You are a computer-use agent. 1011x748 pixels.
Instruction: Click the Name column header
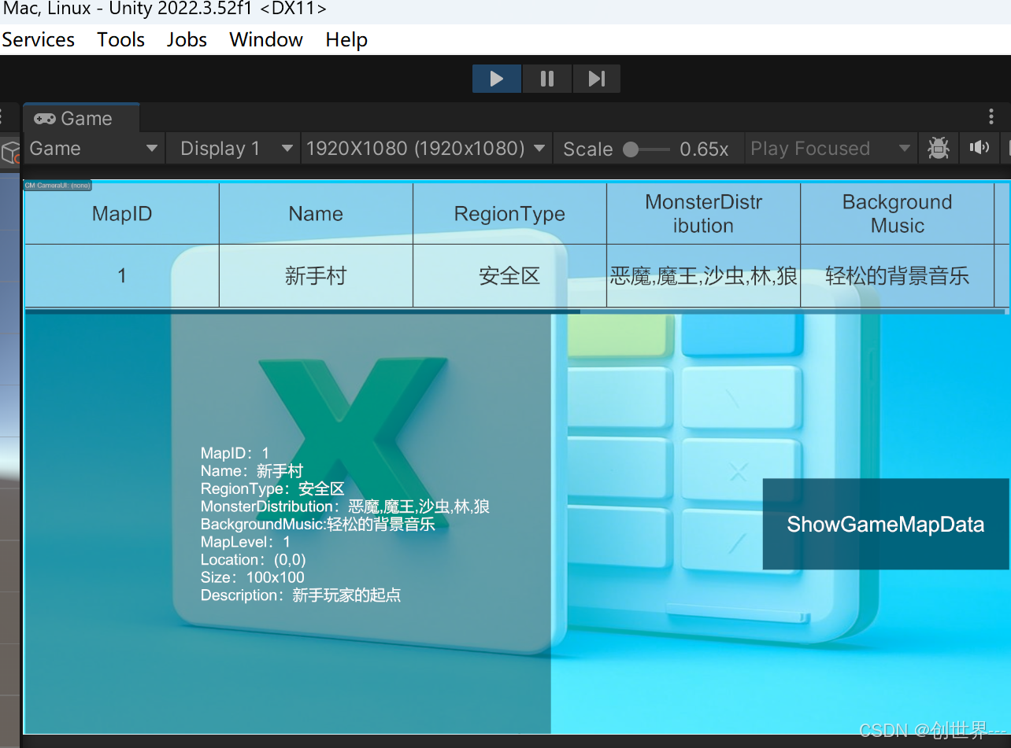tap(316, 213)
